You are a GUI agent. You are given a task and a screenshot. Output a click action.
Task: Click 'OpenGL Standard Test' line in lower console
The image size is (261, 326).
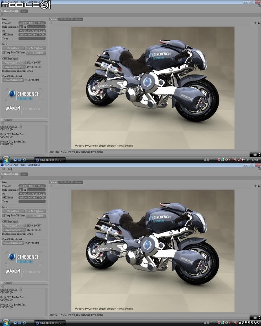[11, 290]
